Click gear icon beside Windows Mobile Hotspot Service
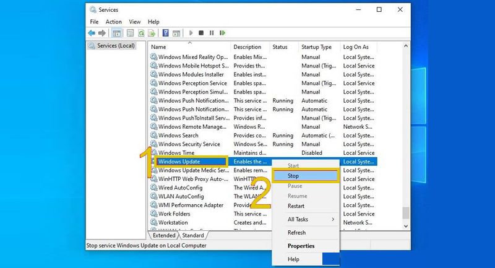Image resolution: width=495 pixels, height=268 pixels. [x=153, y=66]
